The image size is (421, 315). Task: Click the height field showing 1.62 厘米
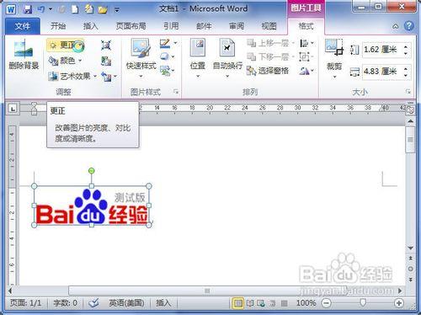click(x=382, y=50)
